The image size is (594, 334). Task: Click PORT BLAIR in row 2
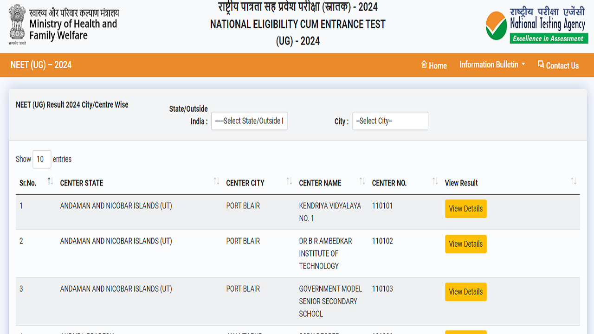click(243, 241)
